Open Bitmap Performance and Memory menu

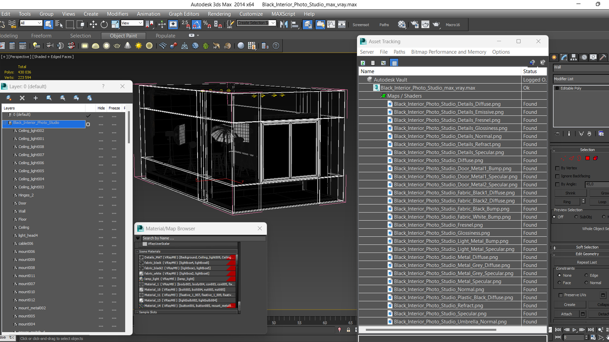pos(449,52)
